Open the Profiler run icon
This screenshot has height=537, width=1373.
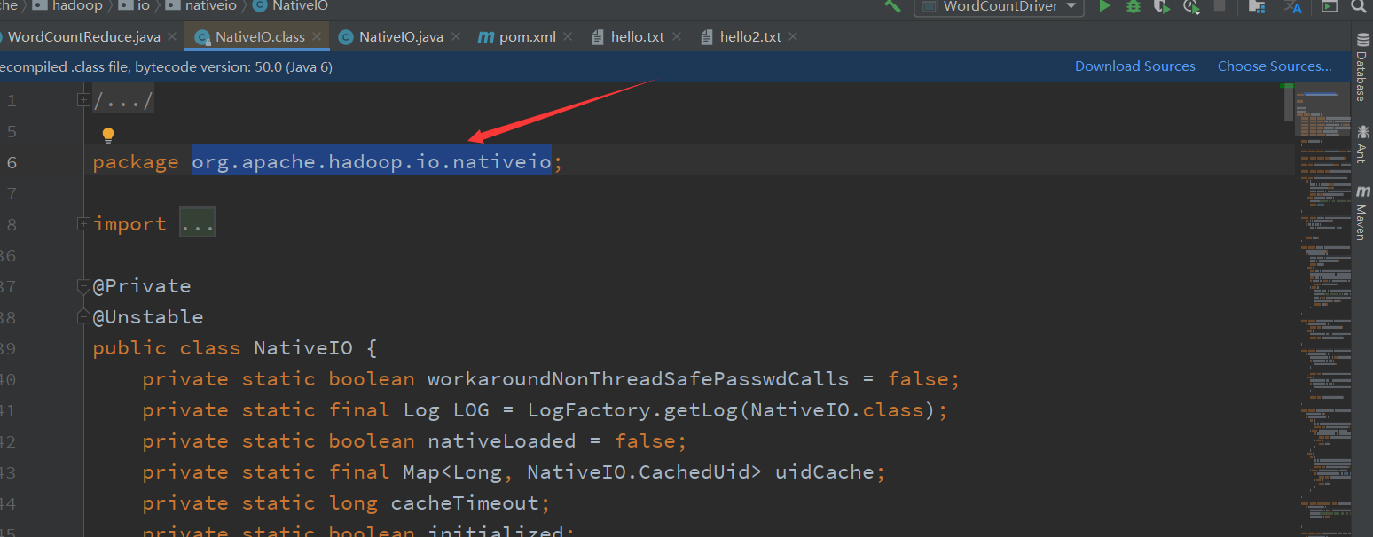click(1190, 7)
